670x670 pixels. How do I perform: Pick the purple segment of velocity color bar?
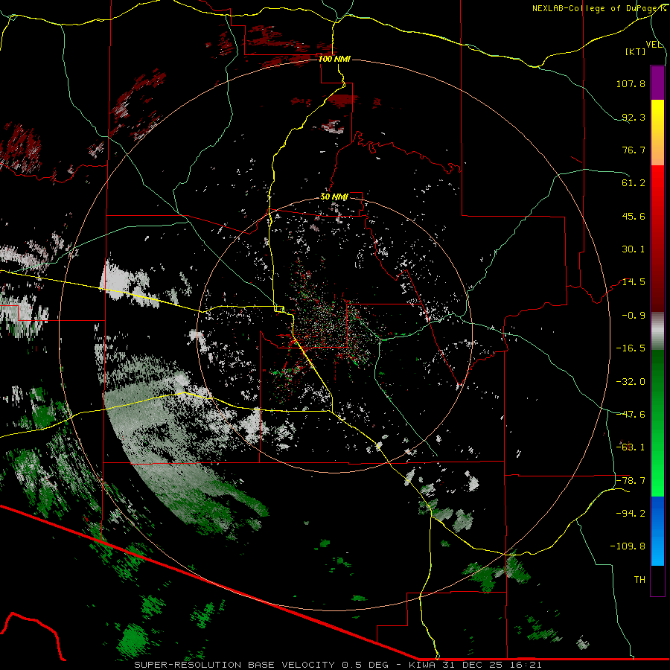coord(657,83)
